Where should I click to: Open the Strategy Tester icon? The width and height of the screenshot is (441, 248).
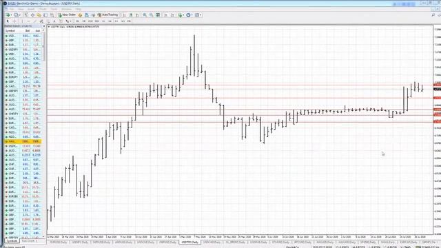[x=52, y=15]
